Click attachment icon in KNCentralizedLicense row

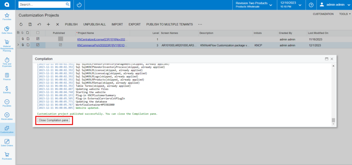pyautogui.click(x=23, y=39)
